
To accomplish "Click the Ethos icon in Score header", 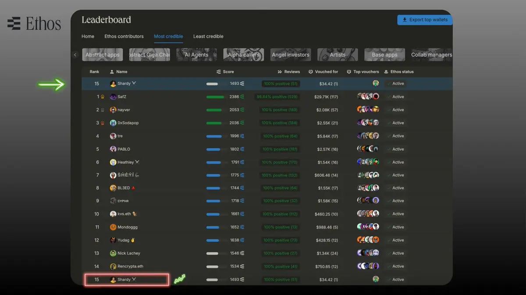I will pyautogui.click(x=219, y=72).
